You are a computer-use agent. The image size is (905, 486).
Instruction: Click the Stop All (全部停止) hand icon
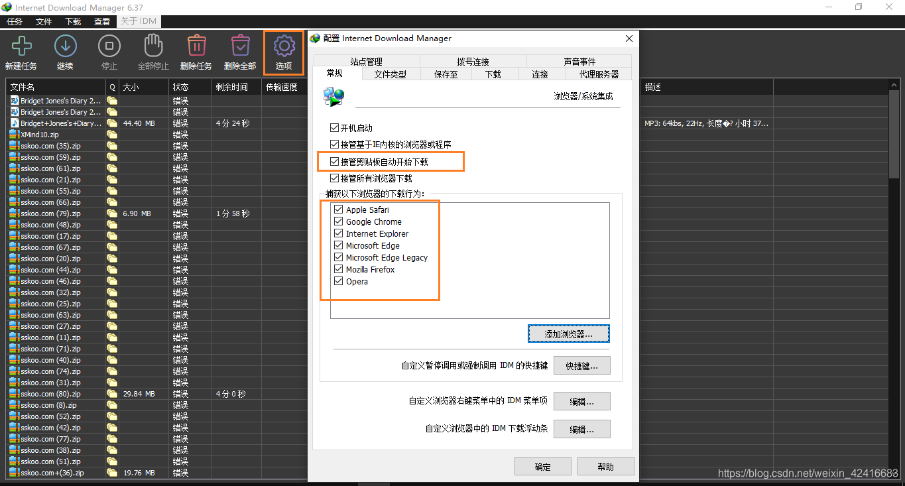click(x=153, y=46)
